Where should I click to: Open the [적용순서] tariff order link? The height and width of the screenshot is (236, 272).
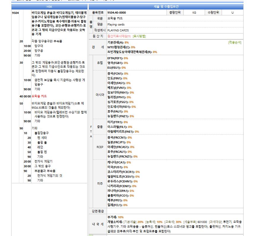(235, 42)
